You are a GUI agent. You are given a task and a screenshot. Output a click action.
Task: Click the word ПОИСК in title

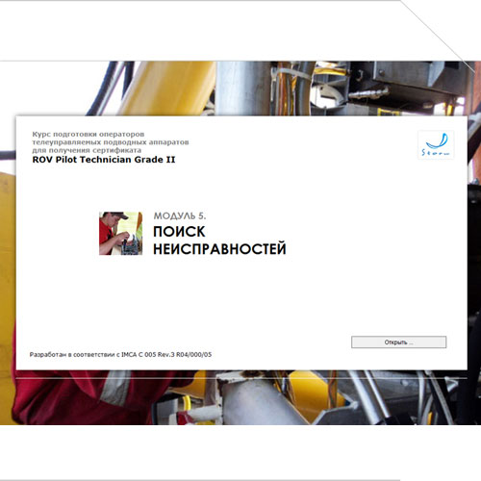179,232
